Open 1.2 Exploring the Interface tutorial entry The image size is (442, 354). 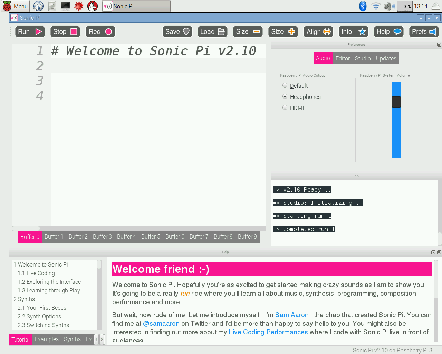point(49,282)
